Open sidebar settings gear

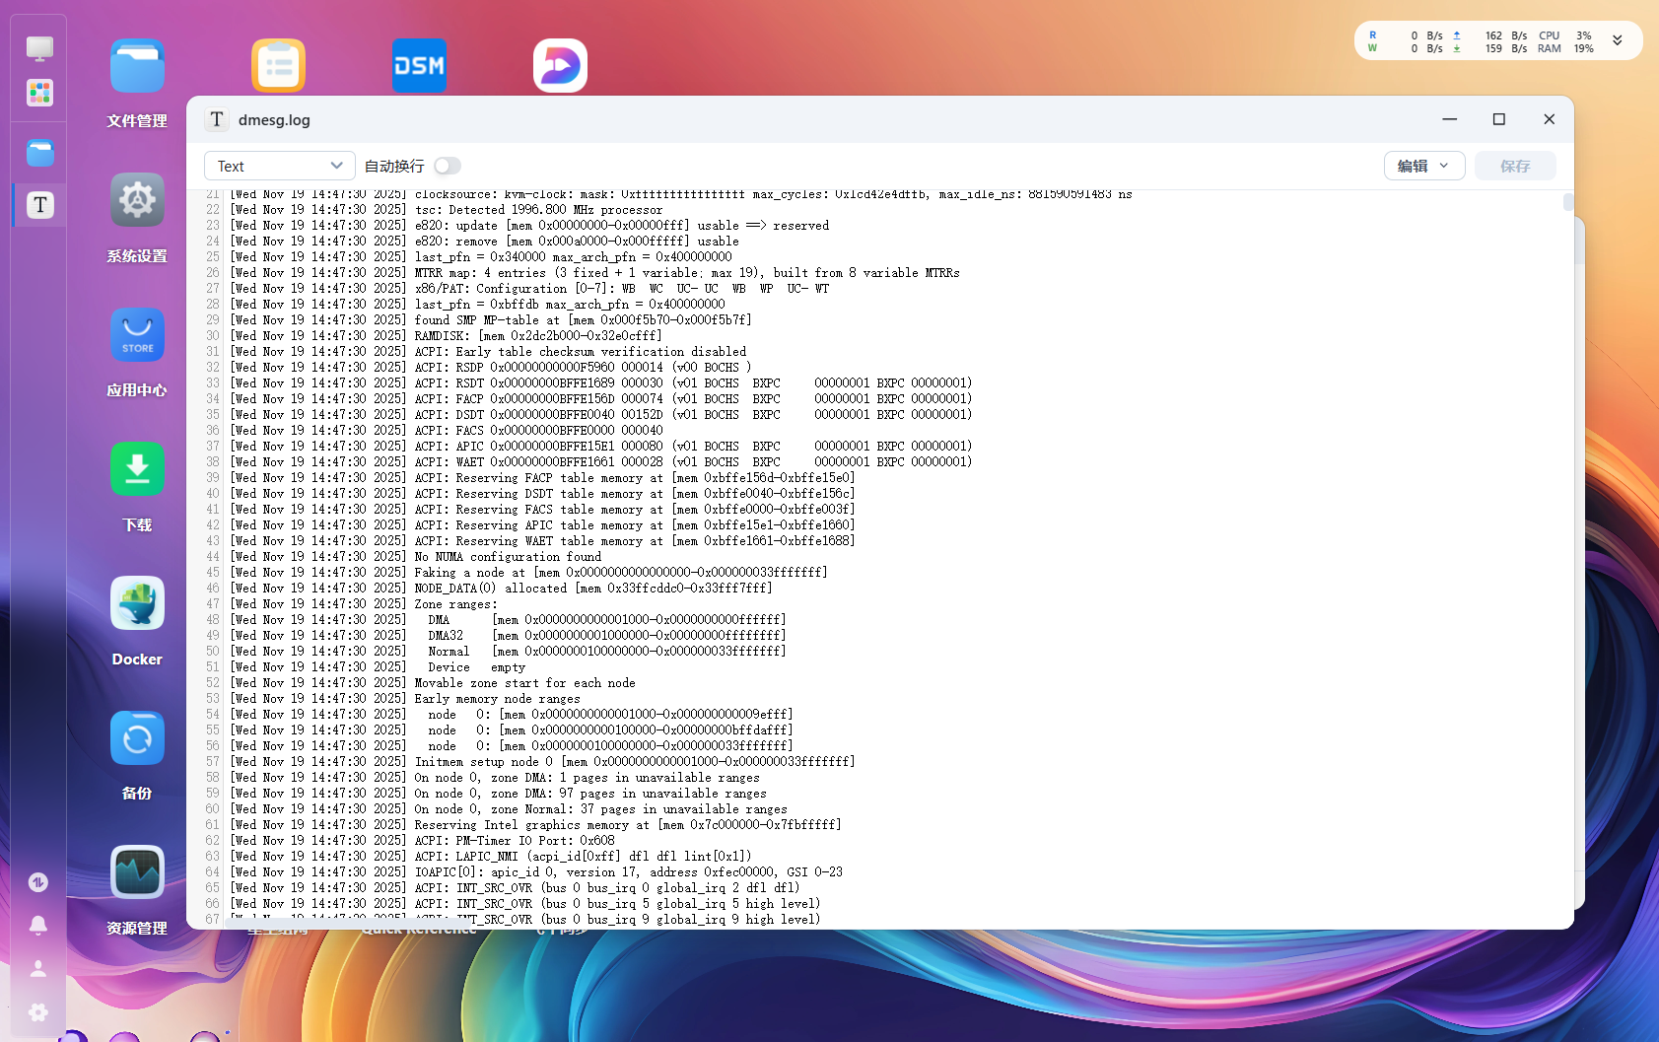[x=38, y=1011]
